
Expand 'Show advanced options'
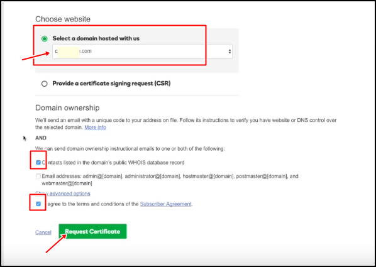pyautogui.click(x=63, y=193)
